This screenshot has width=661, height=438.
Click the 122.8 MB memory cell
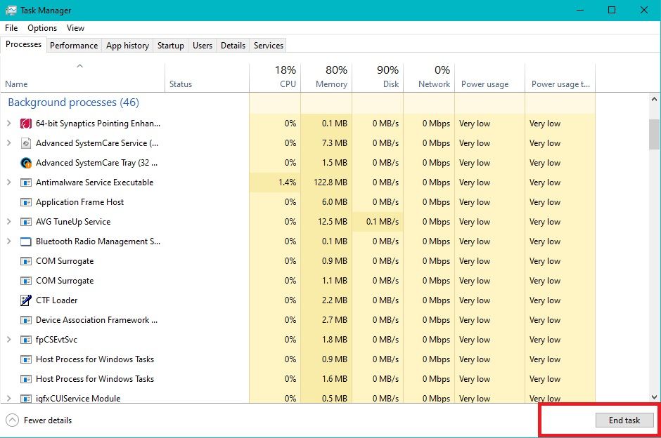coord(326,182)
